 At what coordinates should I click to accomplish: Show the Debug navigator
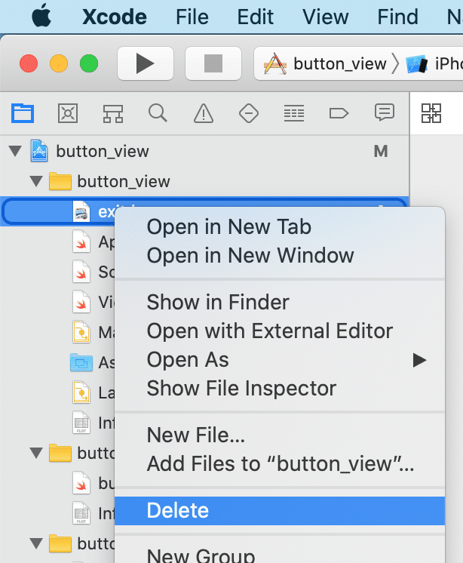click(x=293, y=113)
